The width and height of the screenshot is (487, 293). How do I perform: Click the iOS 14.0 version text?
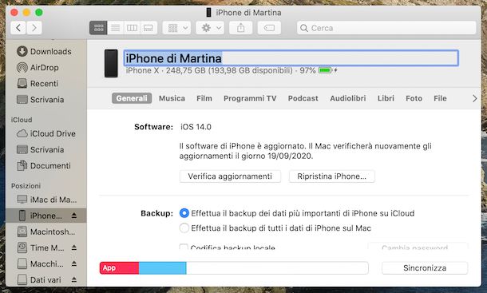pyautogui.click(x=196, y=127)
